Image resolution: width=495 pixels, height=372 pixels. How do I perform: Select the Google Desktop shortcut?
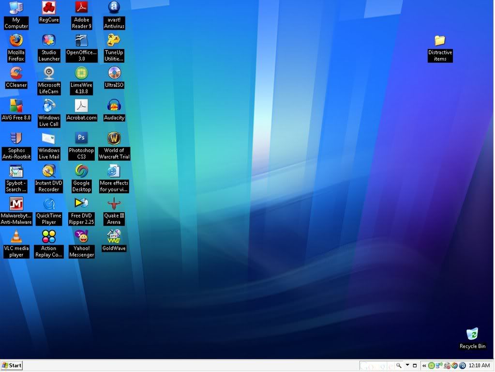coord(81,179)
